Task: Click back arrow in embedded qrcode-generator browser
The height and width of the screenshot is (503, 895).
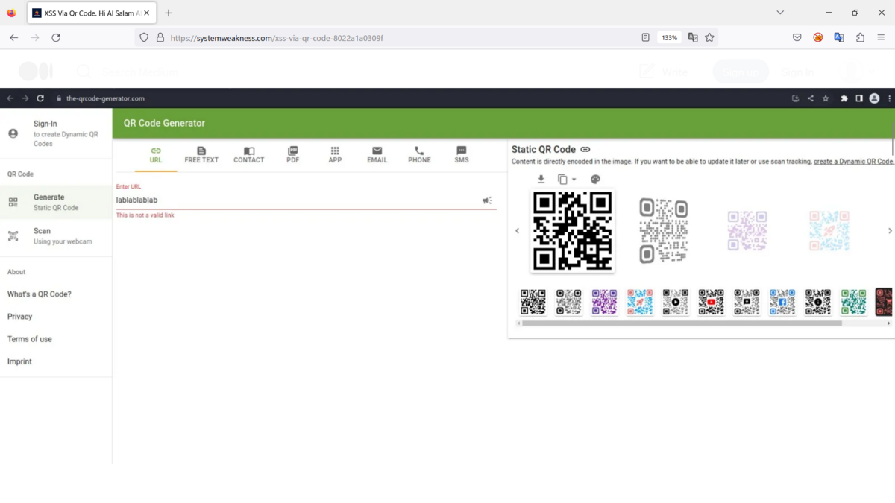Action: (x=10, y=98)
